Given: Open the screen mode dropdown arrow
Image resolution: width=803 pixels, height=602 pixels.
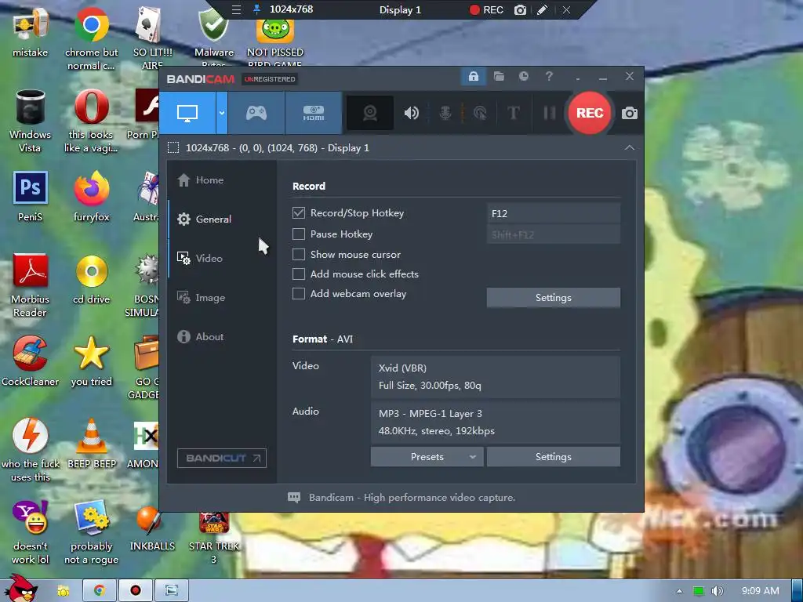Looking at the screenshot, I should point(222,113).
